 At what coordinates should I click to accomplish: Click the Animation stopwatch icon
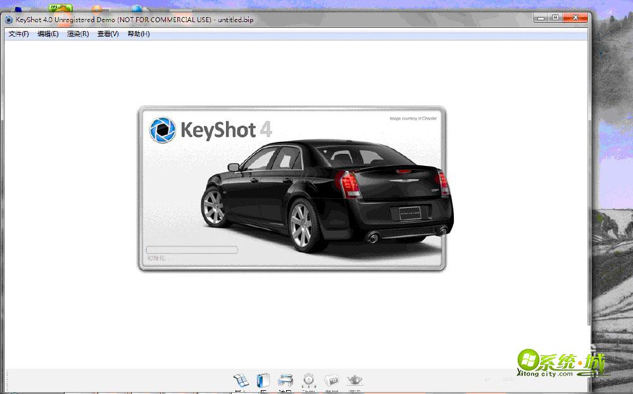(x=309, y=380)
